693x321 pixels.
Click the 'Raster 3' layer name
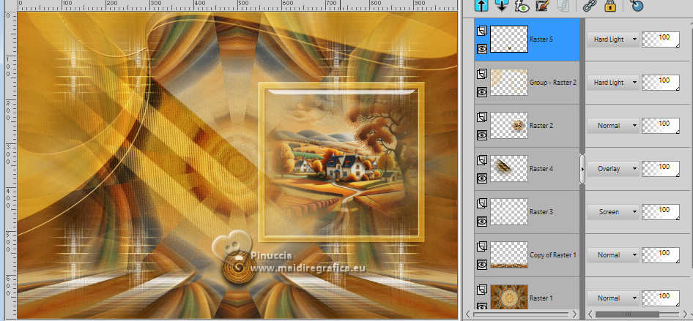[541, 212]
